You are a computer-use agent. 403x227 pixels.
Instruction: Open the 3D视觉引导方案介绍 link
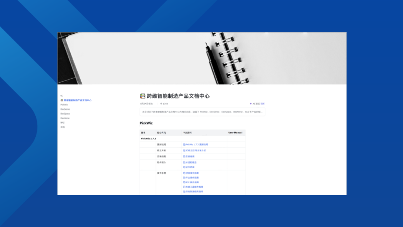tap(194, 150)
